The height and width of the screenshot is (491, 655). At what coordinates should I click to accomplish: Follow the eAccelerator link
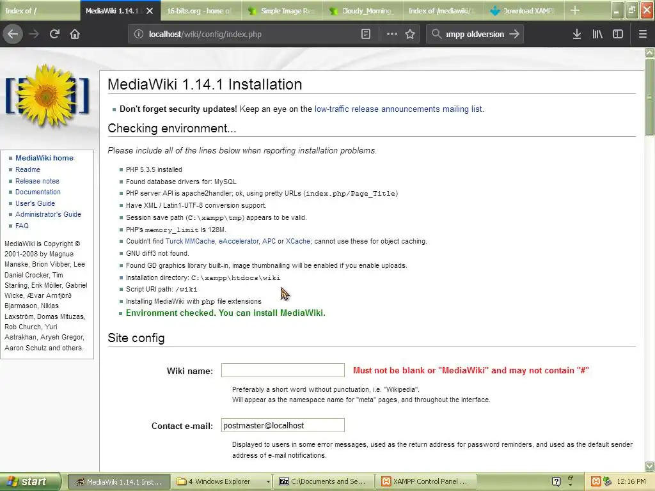[x=239, y=241]
